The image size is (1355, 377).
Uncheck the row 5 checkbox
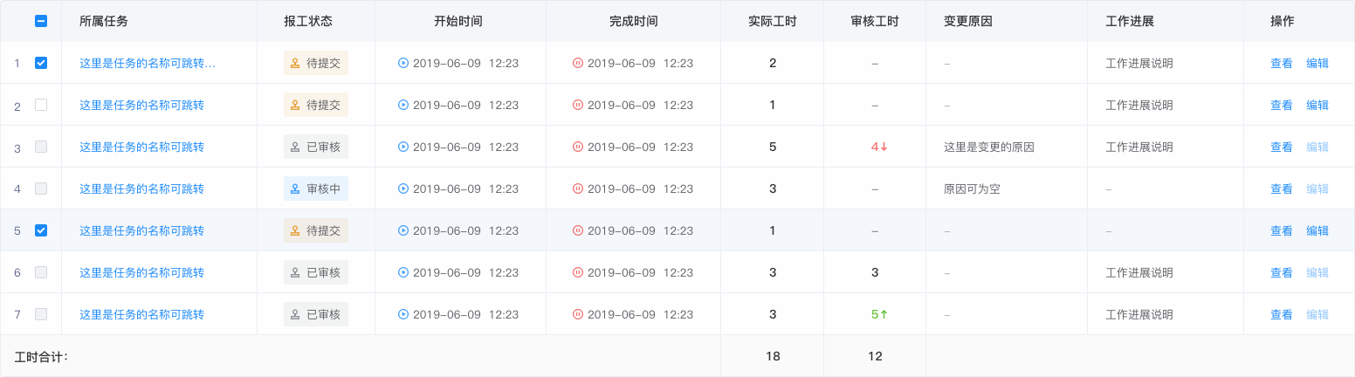coord(41,230)
